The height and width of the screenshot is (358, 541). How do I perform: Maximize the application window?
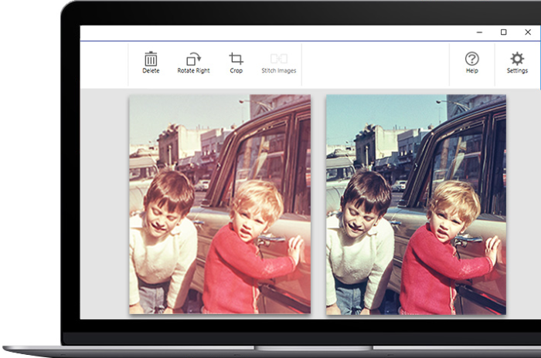point(504,32)
